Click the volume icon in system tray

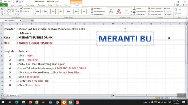click(165, 102)
